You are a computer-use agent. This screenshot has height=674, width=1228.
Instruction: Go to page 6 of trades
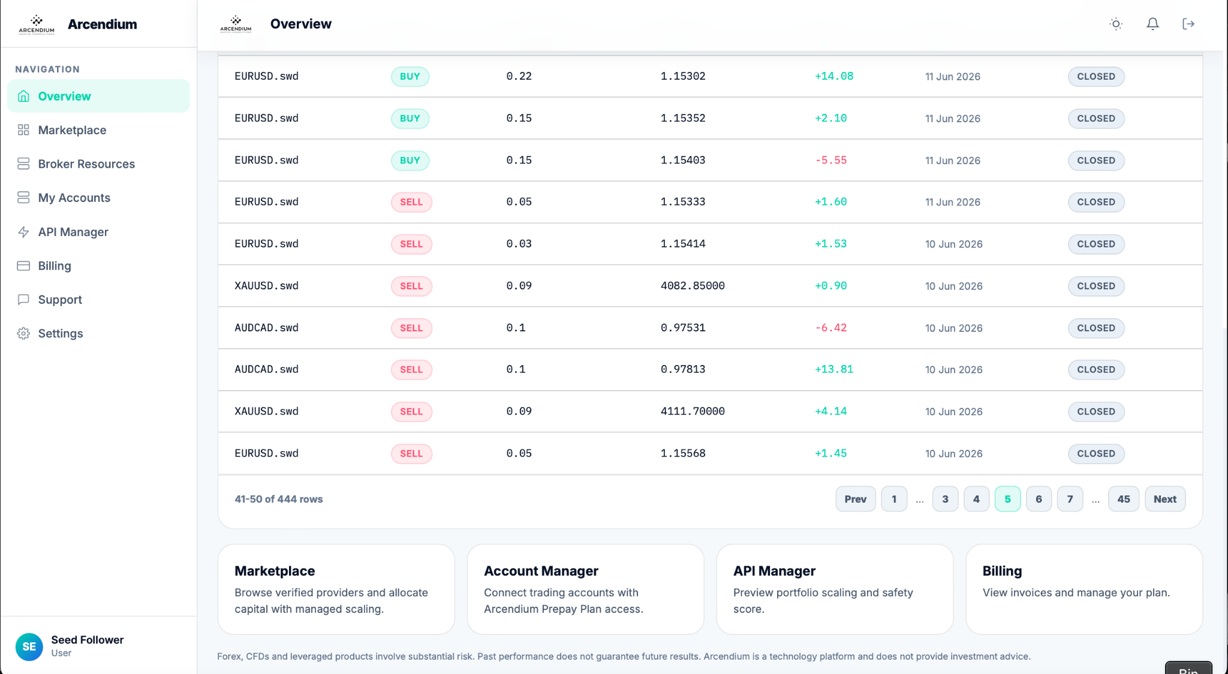(x=1039, y=499)
